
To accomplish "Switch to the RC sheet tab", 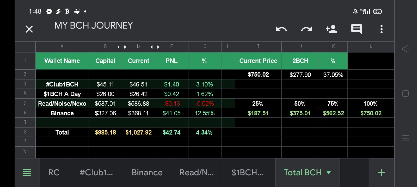I will click(54, 172).
